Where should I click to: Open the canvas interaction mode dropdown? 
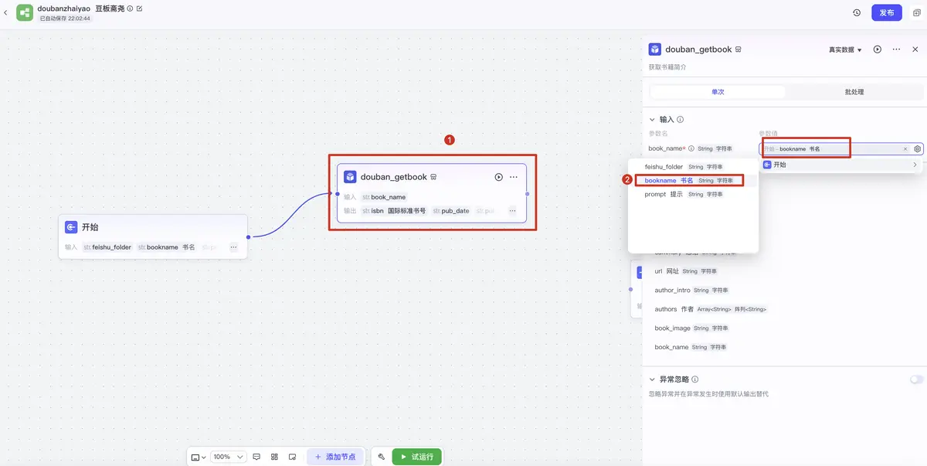tap(199, 457)
